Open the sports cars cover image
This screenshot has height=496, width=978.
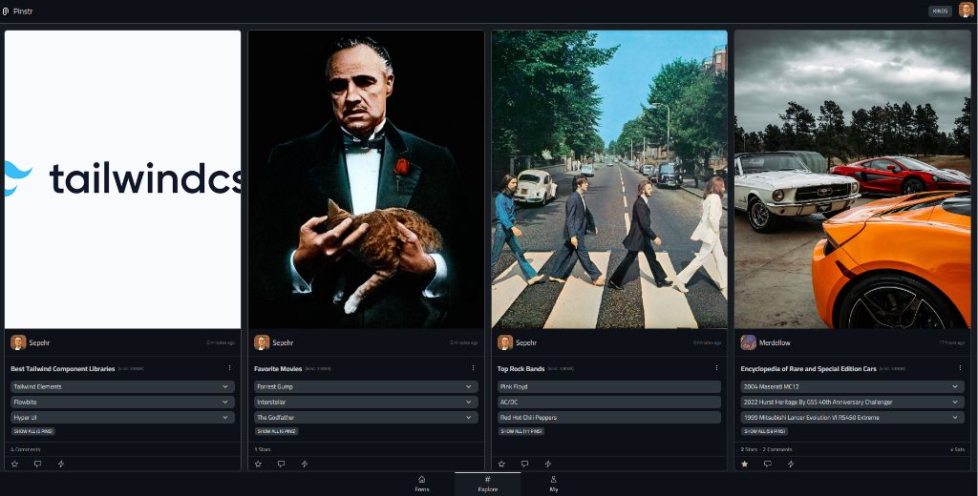(x=853, y=179)
